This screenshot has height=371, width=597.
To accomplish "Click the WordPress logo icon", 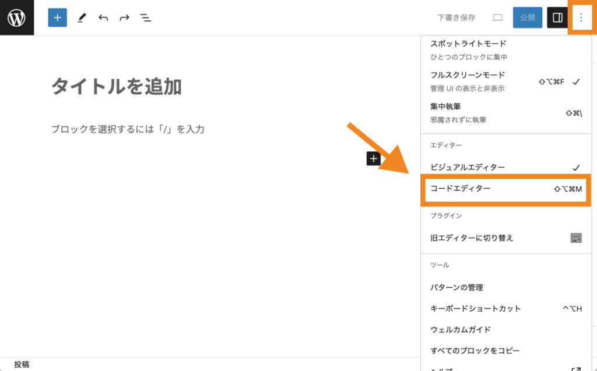I will [x=17, y=17].
